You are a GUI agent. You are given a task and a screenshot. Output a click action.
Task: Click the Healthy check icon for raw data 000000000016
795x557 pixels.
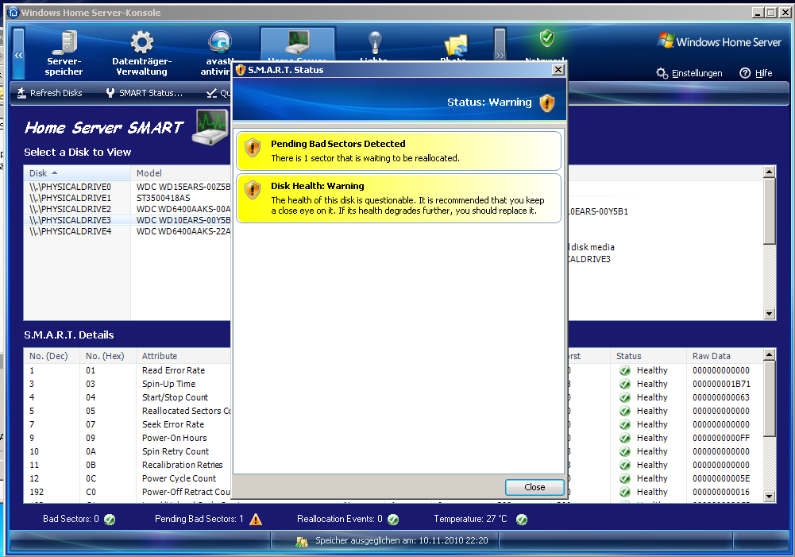pyautogui.click(x=625, y=492)
